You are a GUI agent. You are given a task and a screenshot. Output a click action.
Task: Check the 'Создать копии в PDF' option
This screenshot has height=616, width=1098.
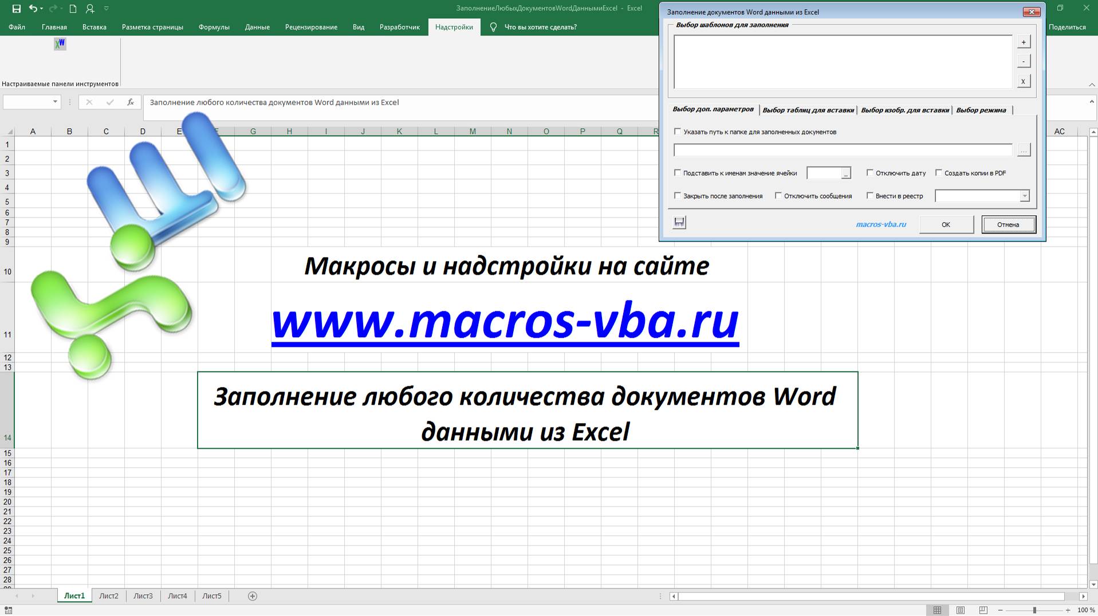pyautogui.click(x=938, y=172)
